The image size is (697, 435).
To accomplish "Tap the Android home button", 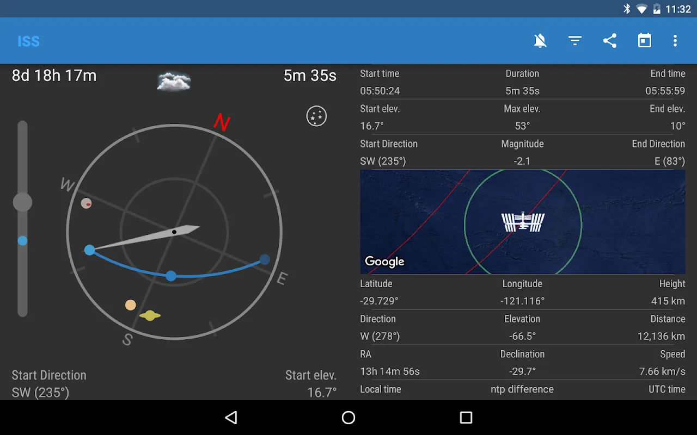I will point(348,418).
